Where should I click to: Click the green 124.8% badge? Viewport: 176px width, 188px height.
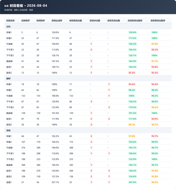[x=132, y=176]
